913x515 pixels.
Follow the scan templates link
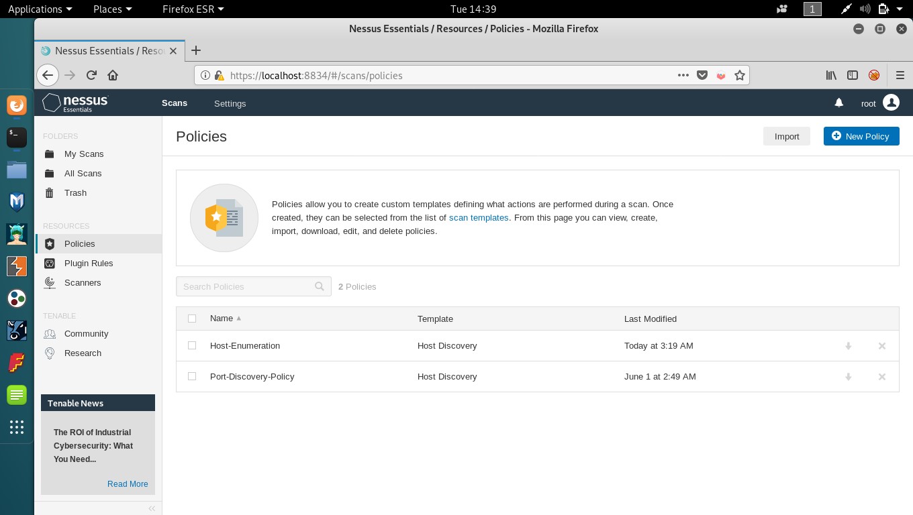[479, 217]
